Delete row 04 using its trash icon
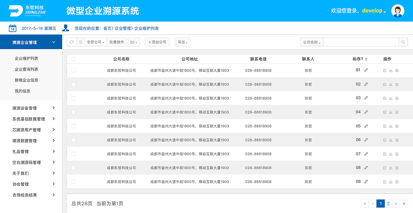 397,112
